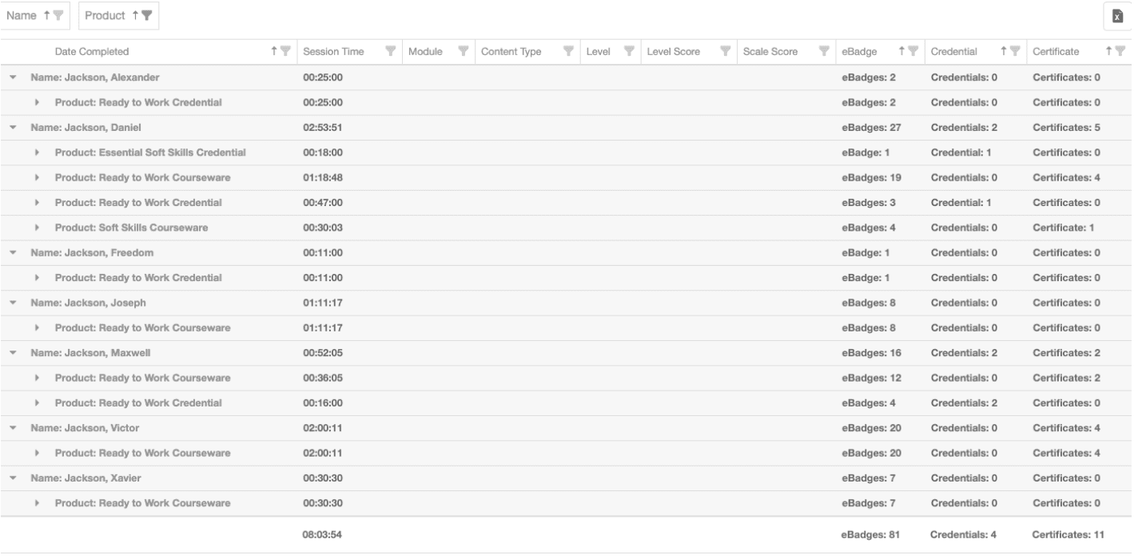Expand Victor's Ready to Work Courseware row
This screenshot has width=1134, height=559.
tap(38, 454)
